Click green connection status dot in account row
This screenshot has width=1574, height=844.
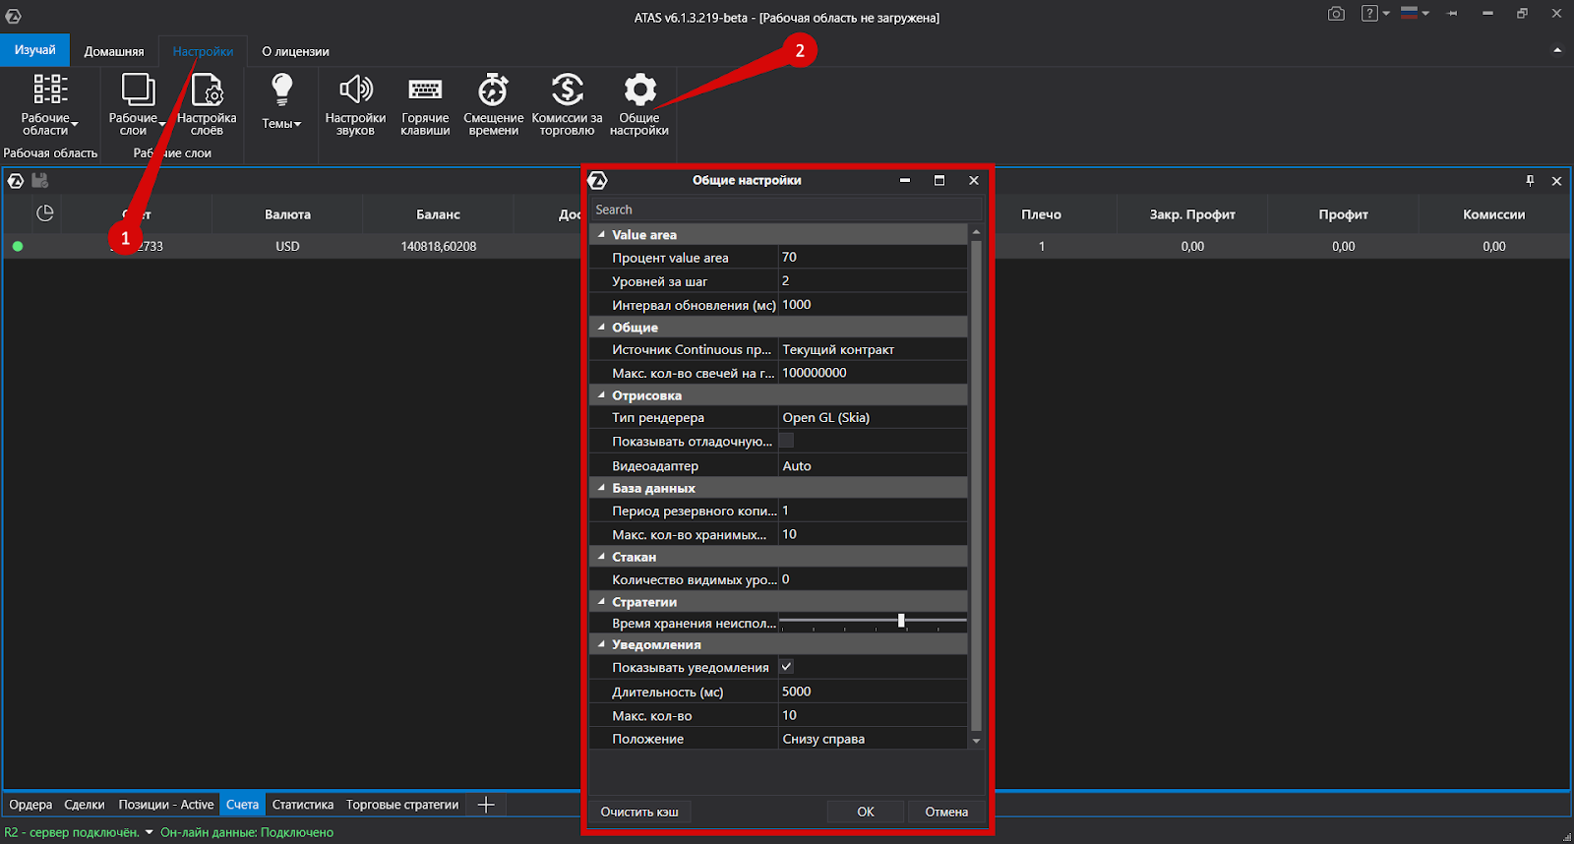18,246
